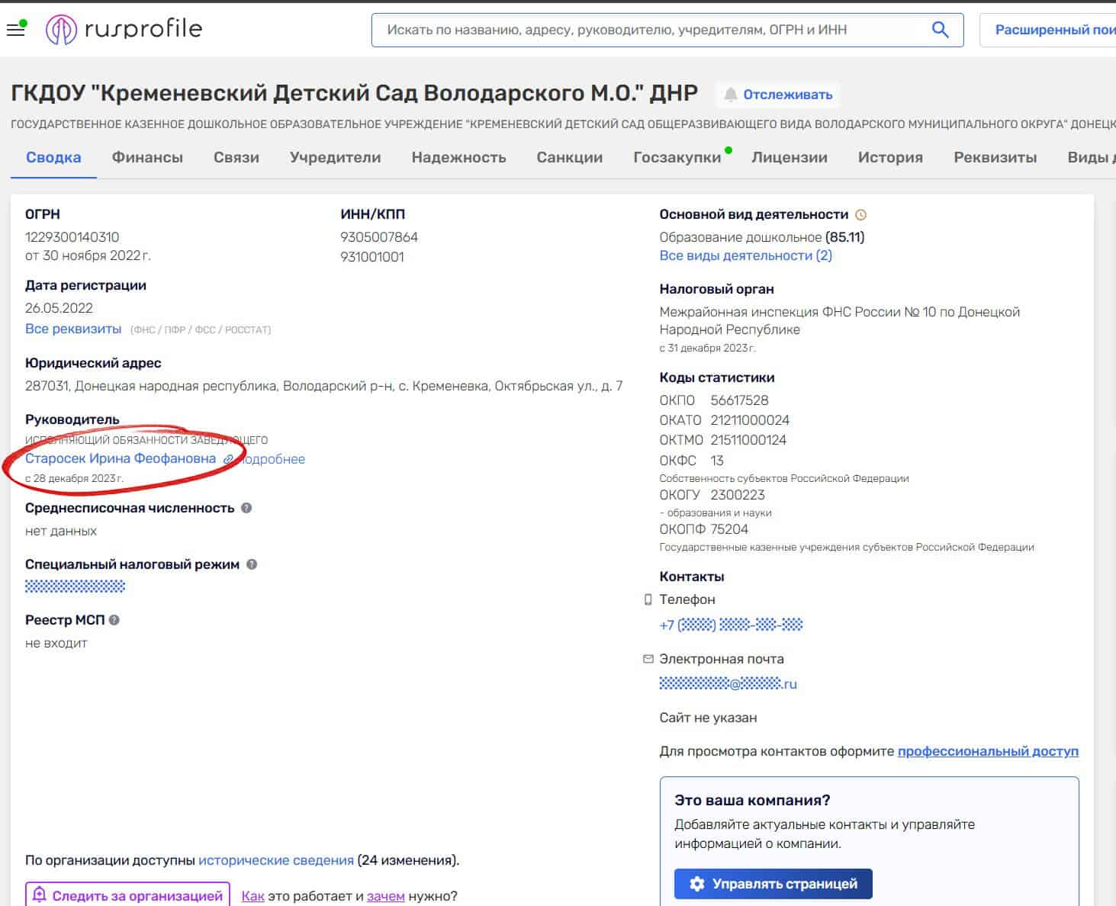Click bell icon on Следить за организацией
The width and height of the screenshot is (1116, 906).
40,895
